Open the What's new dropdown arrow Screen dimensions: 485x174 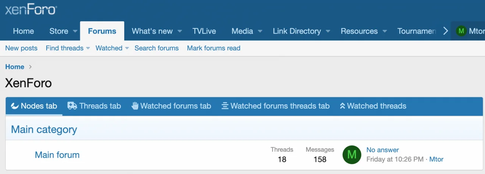[x=180, y=31]
